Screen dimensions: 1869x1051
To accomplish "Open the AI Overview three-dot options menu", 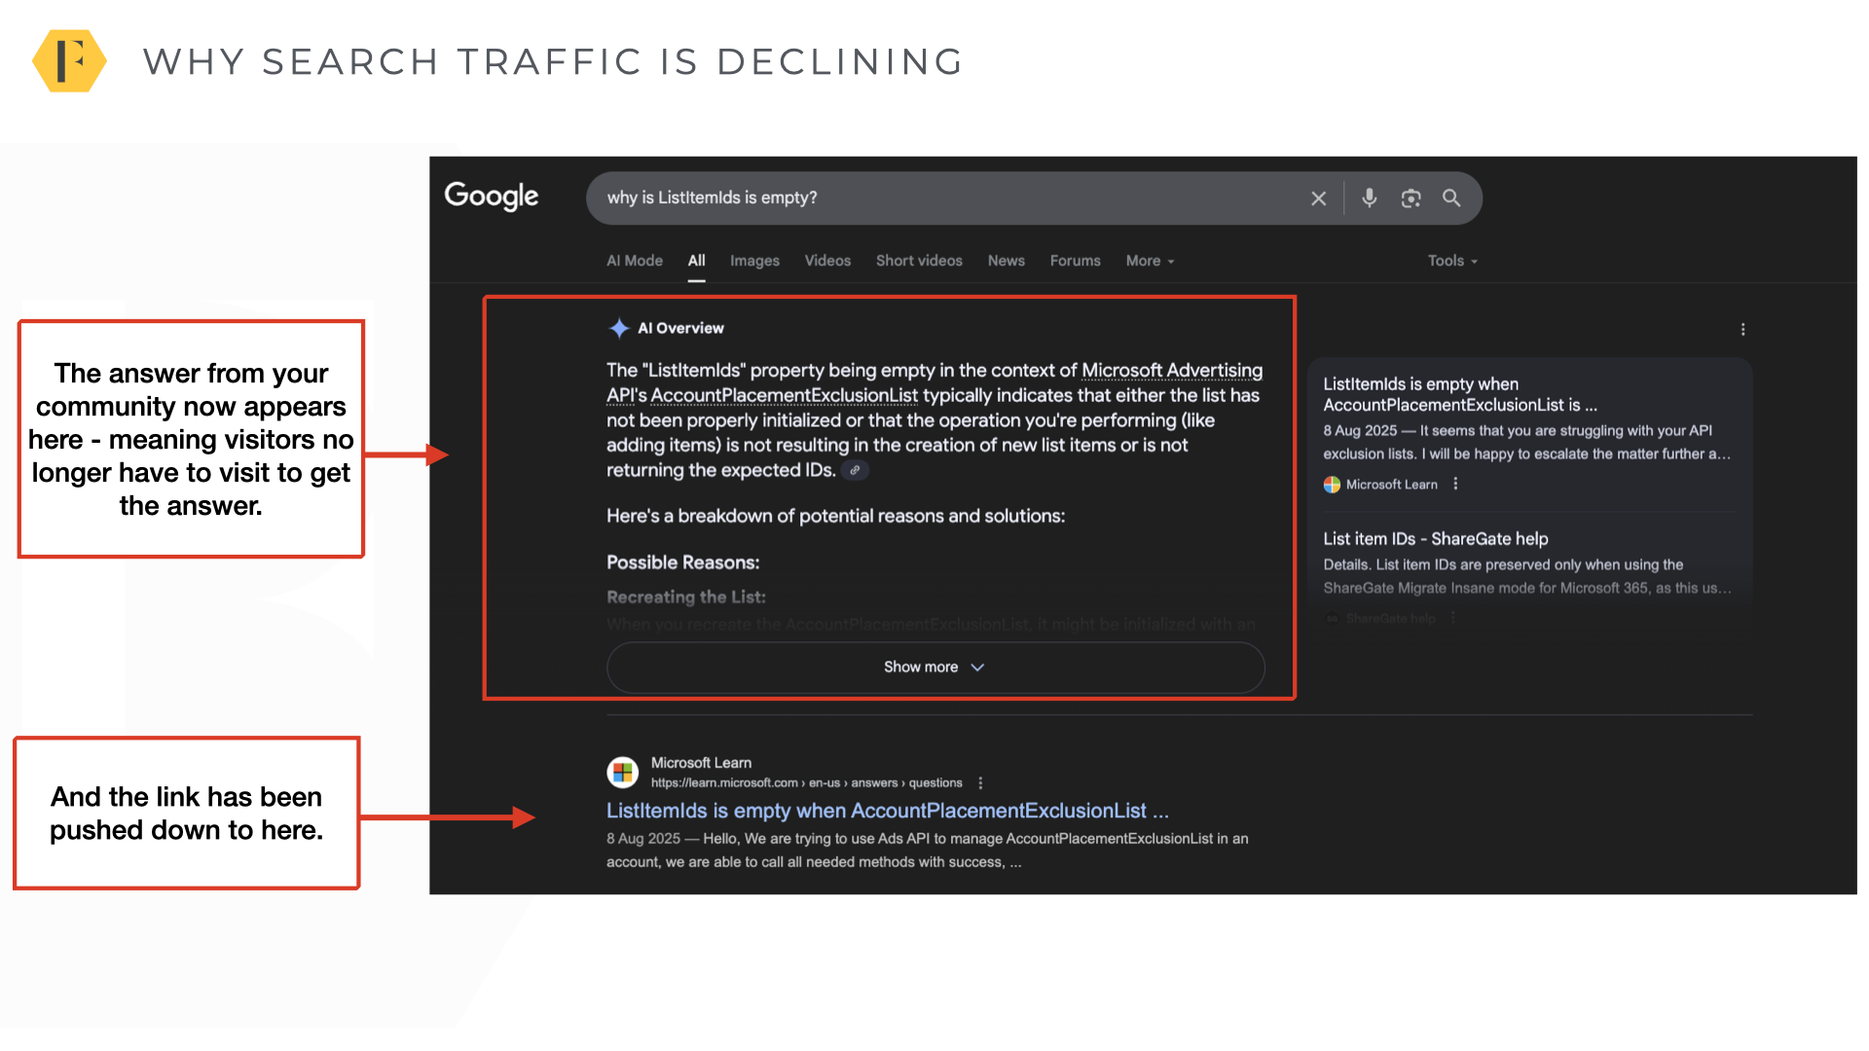I will 1742,330.
